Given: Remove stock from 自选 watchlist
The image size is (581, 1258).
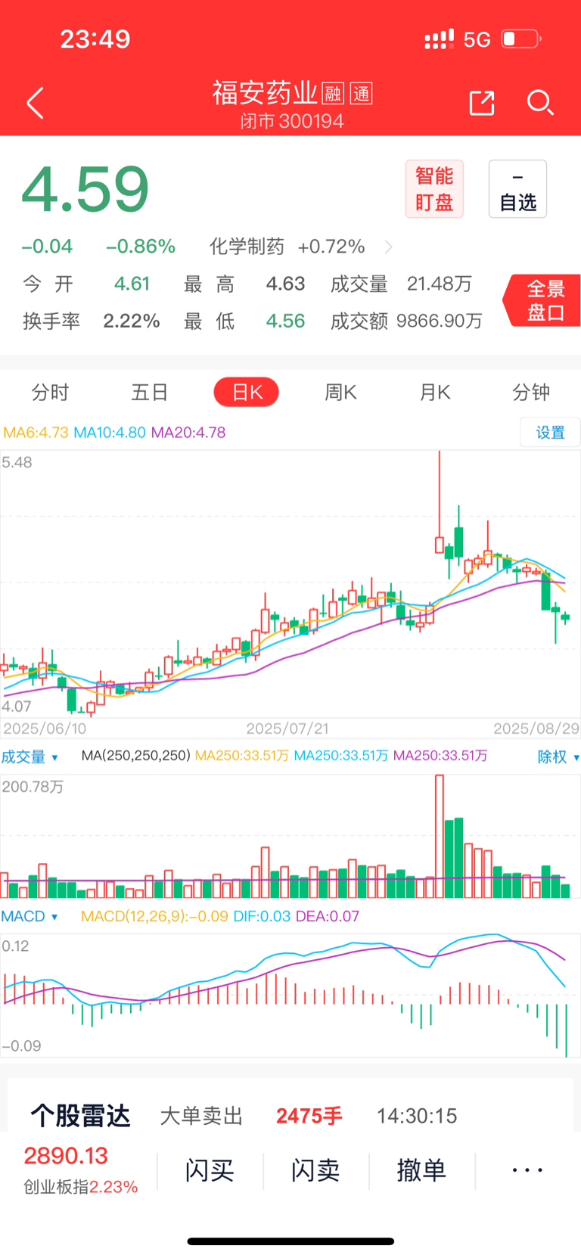Looking at the screenshot, I should point(517,189).
